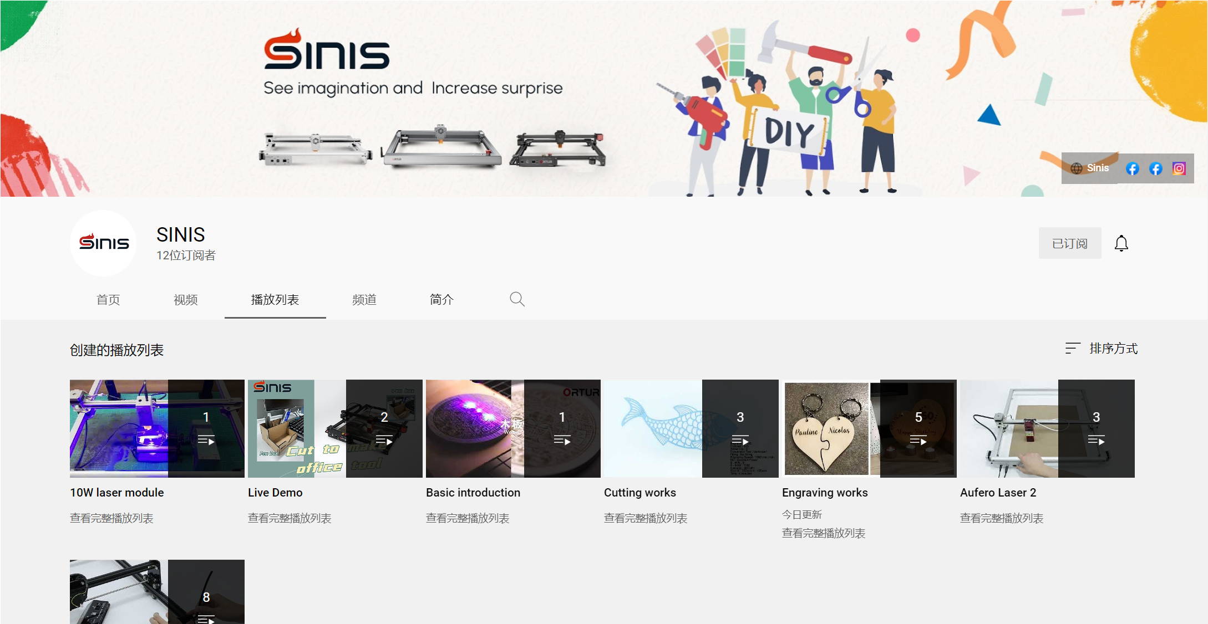
Task: Open the Instagram icon in banner
Action: (1179, 168)
